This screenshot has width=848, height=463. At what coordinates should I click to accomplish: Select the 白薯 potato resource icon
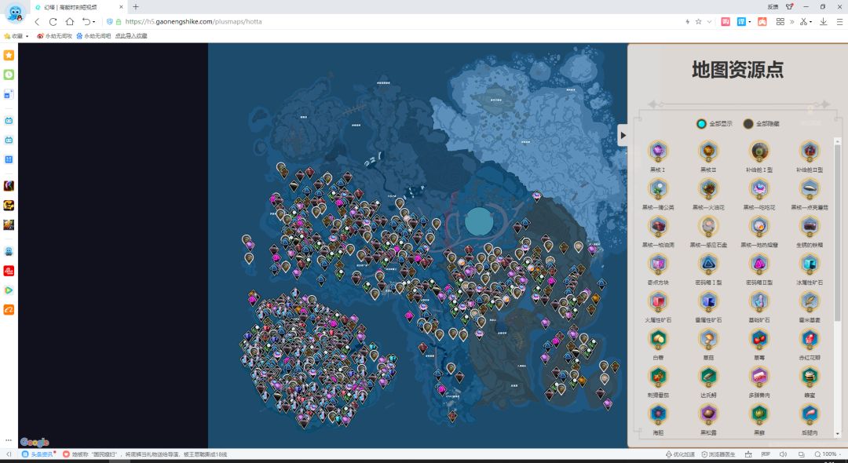[658, 339]
